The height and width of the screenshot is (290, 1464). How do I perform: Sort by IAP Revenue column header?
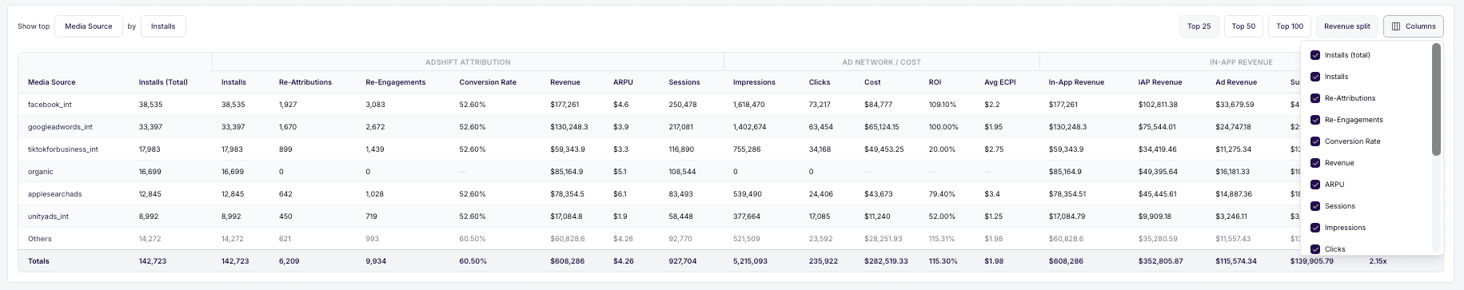[x=1160, y=82]
